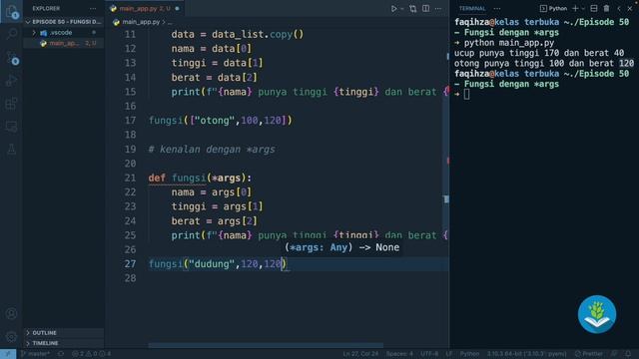
Task: Change the LF end of line sequence
Action: (448, 354)
